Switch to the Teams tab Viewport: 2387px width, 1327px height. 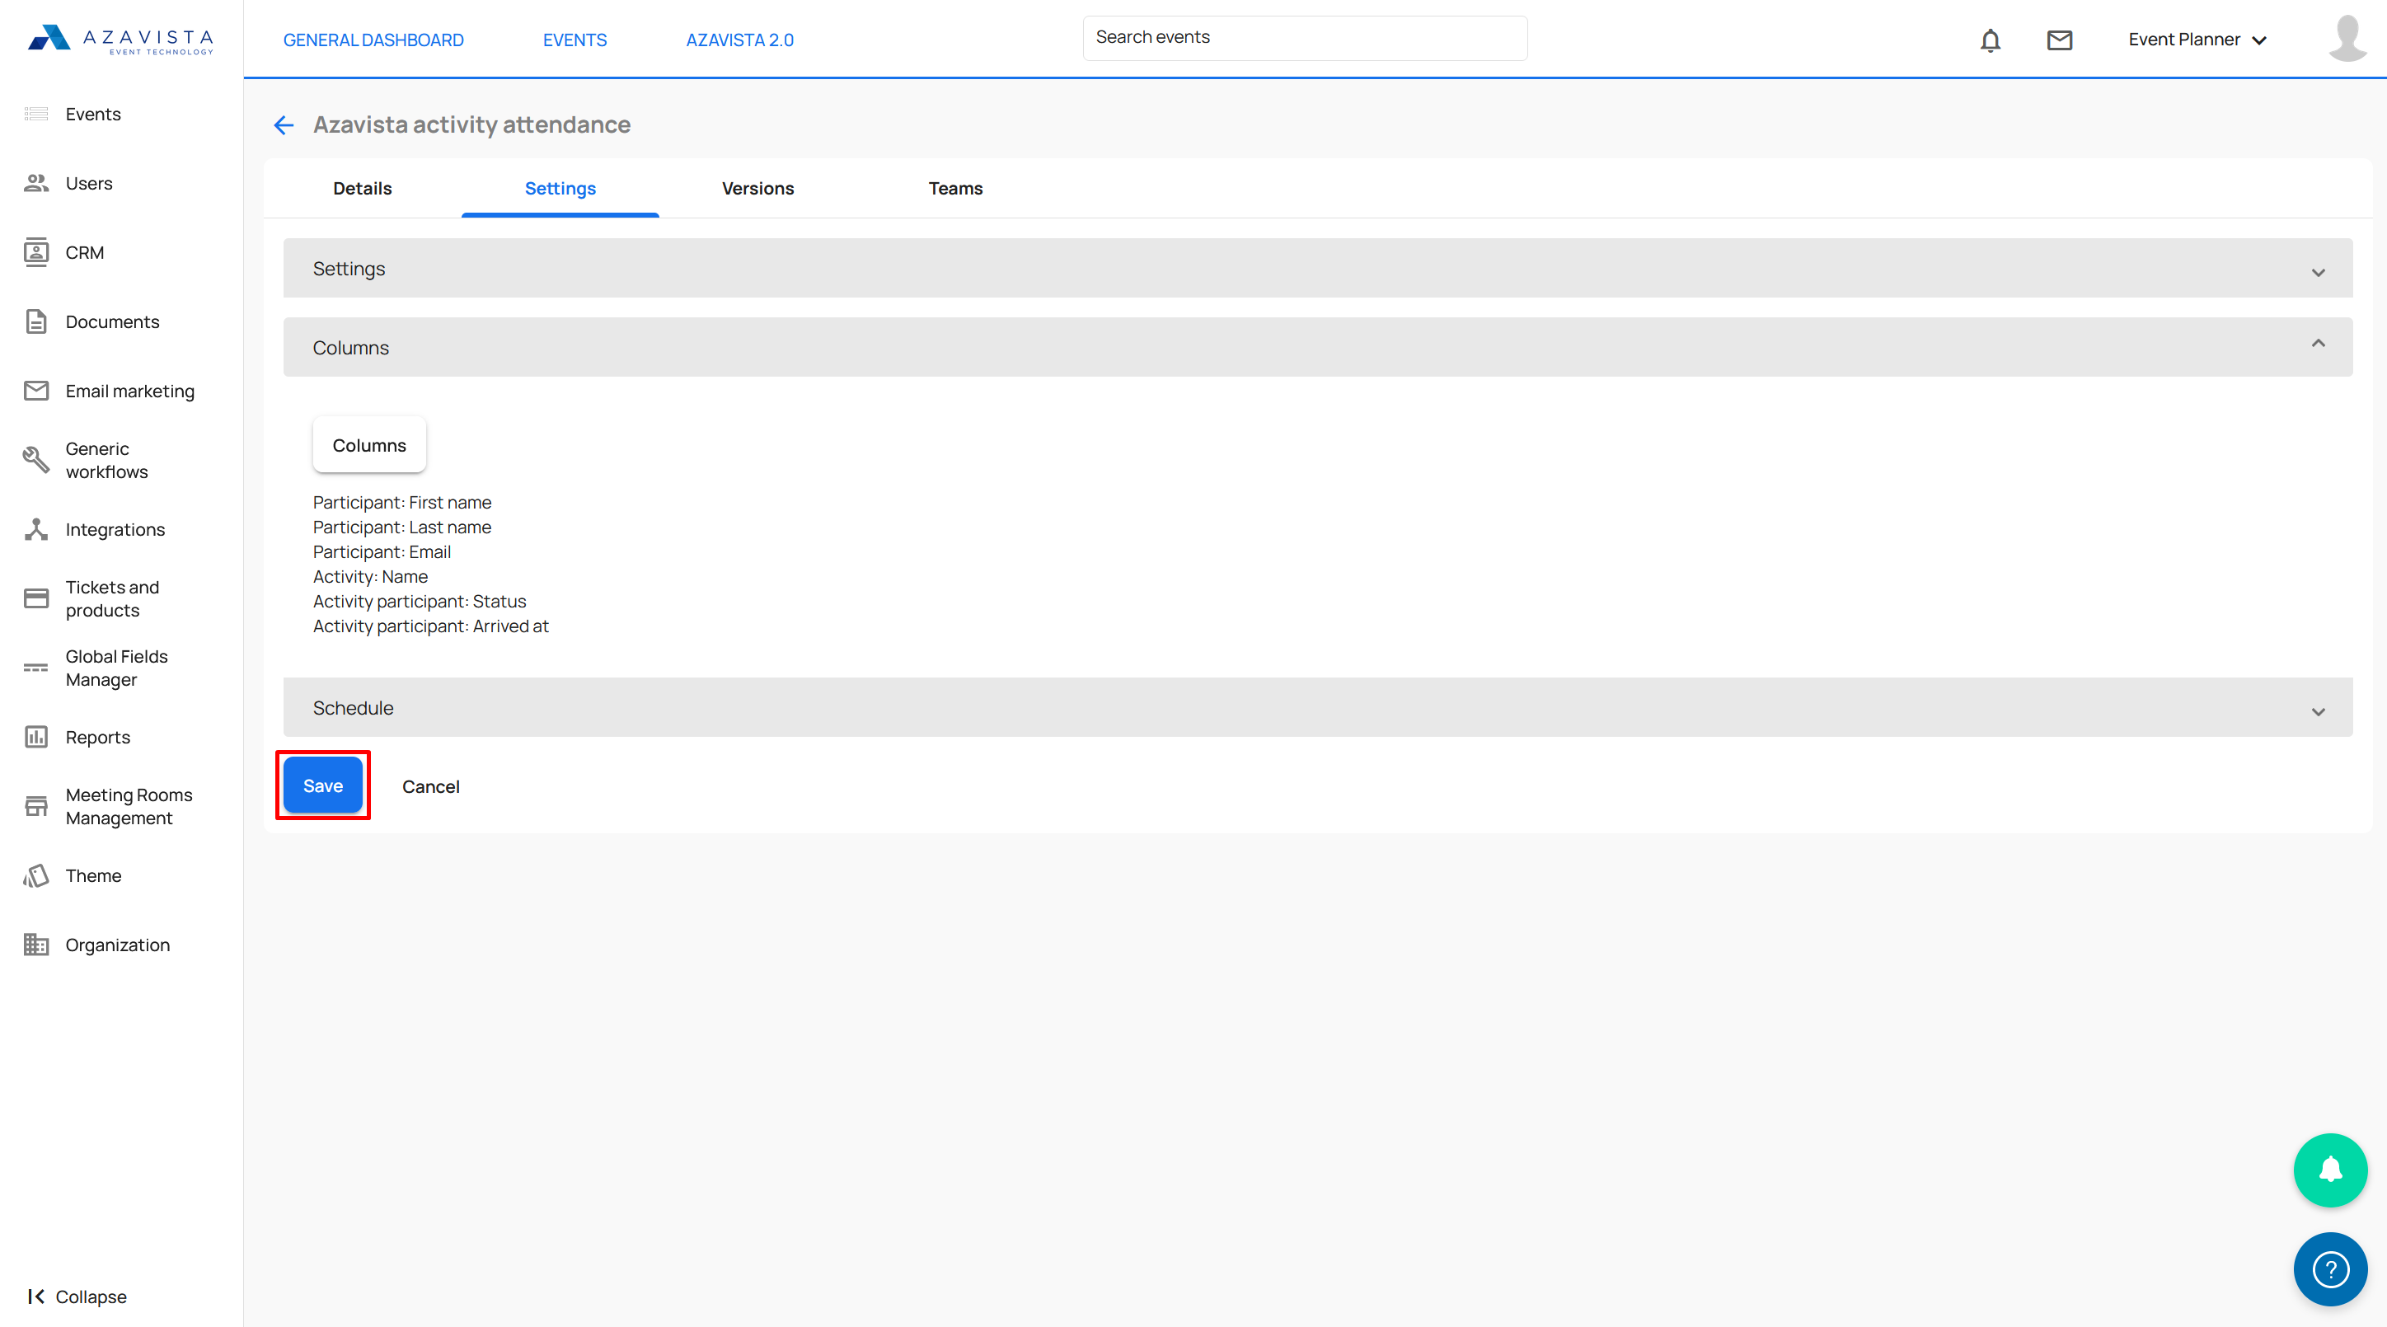click(955, 188)
